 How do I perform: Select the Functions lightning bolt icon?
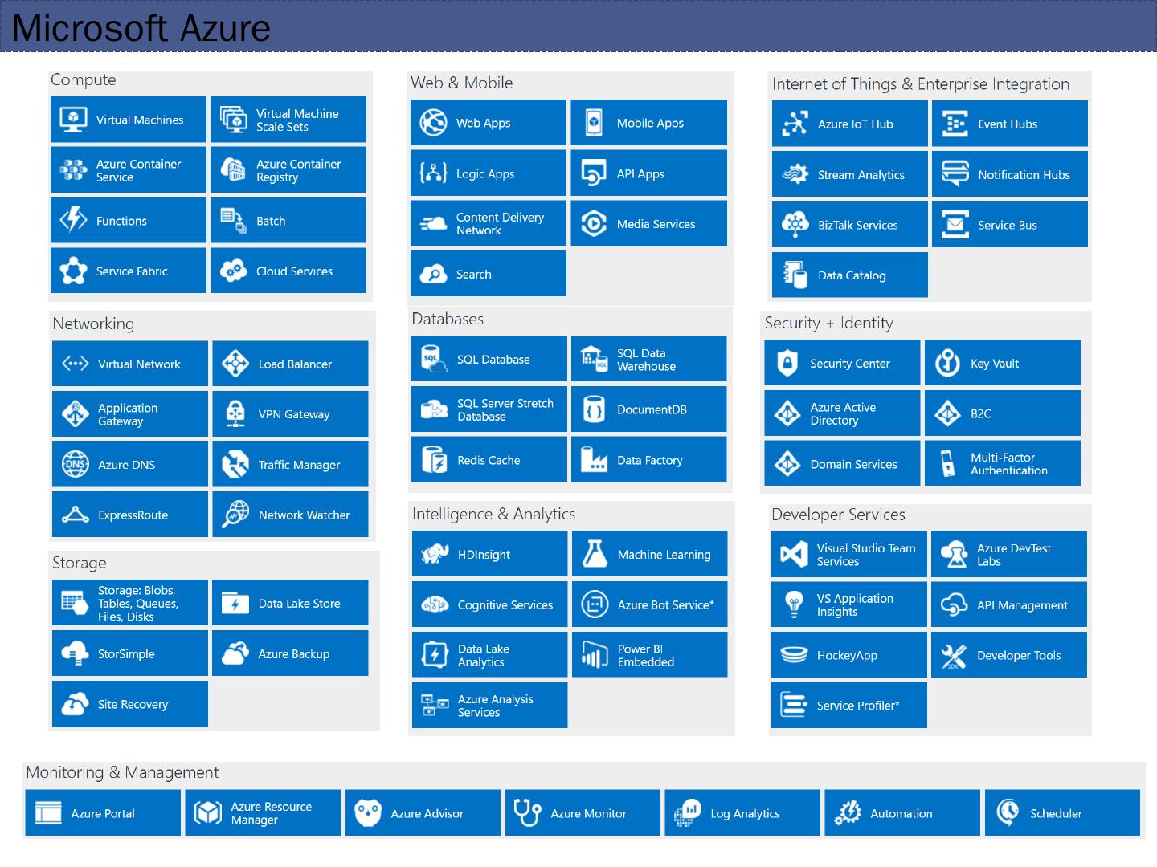74,220
